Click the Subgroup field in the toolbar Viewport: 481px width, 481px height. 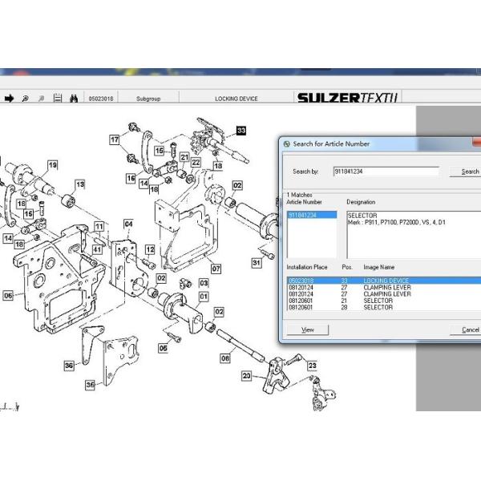pyautogui.click(x=148, y=99)
